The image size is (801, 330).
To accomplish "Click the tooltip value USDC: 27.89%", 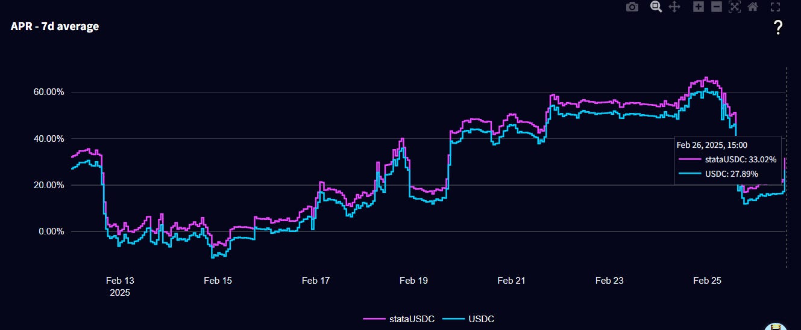I will [x=732, y=174].
